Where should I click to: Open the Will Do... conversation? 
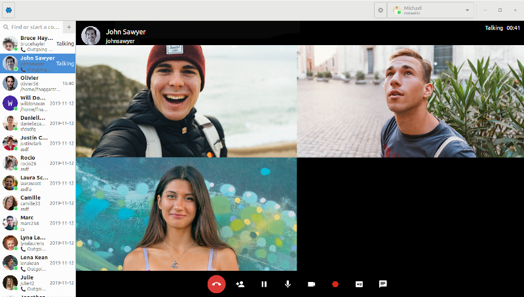coord(38,103)
